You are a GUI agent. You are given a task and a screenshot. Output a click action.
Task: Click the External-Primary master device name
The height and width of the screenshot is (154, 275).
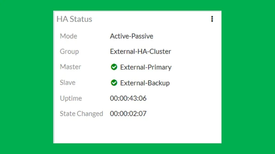click(x=146, y=67)
